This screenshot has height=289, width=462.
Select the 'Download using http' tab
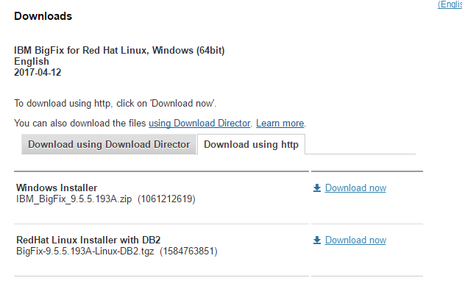pos(251,144)
